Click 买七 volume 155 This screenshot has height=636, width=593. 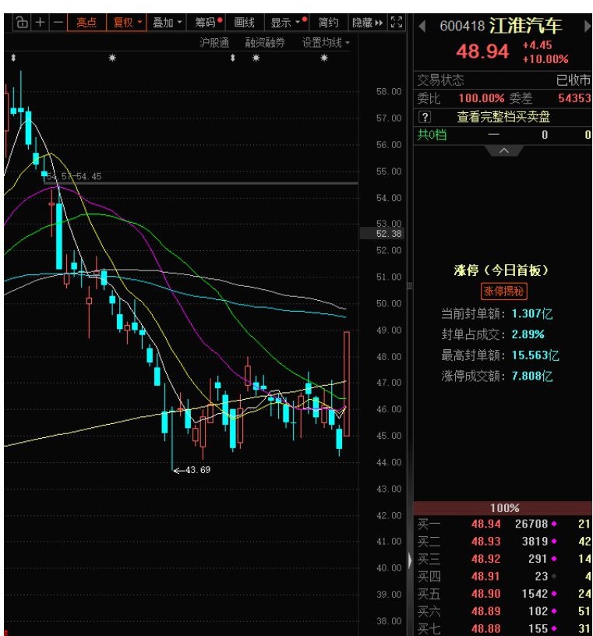point(538,629)
